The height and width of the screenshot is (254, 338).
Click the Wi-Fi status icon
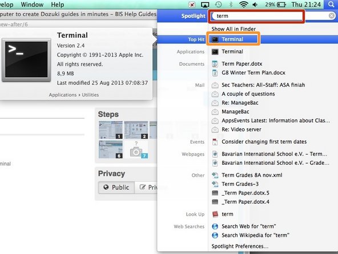pyautogui.click(x=243, y=5)
